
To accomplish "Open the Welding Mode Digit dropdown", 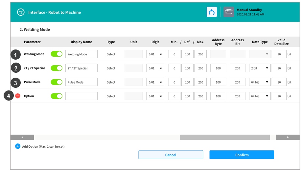I will [155, 54].
